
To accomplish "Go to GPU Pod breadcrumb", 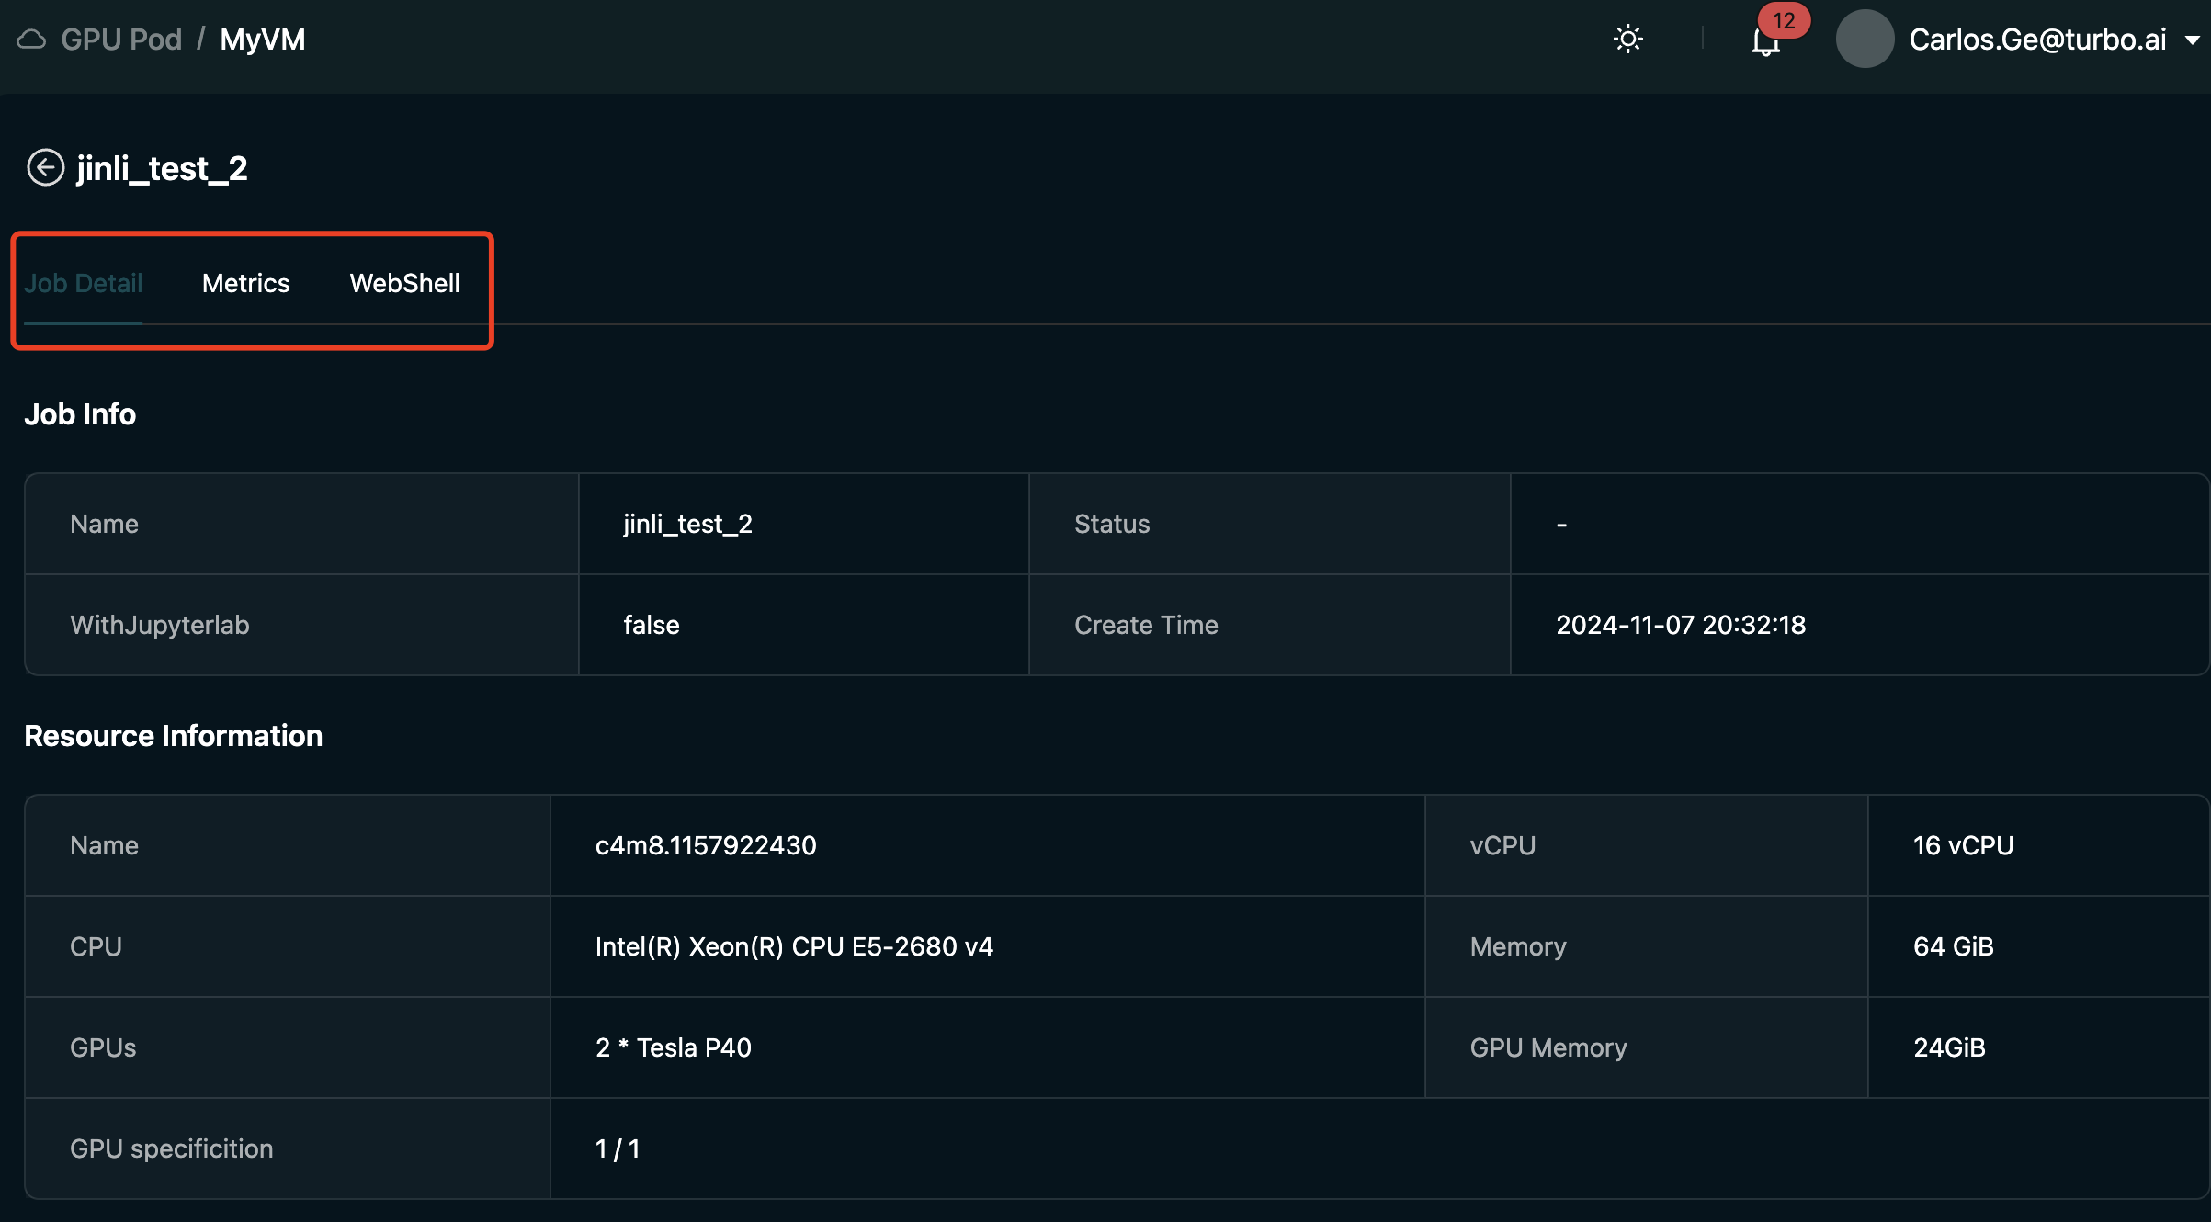I will 121,40.
